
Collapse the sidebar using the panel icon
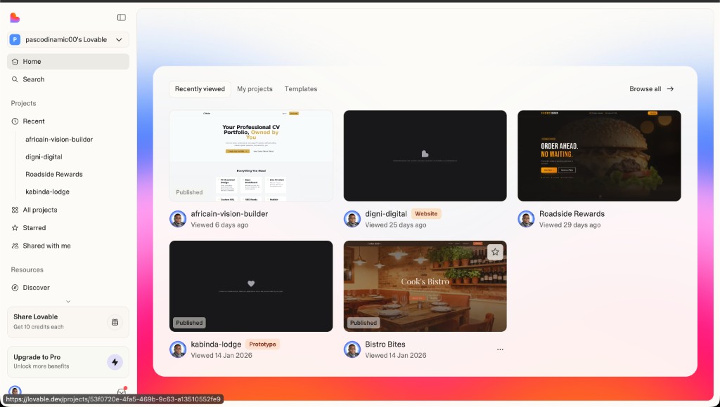(x=121, y=17)
